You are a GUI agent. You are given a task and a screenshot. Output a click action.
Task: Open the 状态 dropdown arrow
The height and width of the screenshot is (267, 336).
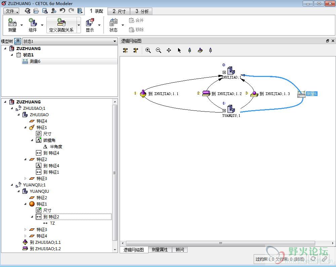click(123, 25)
